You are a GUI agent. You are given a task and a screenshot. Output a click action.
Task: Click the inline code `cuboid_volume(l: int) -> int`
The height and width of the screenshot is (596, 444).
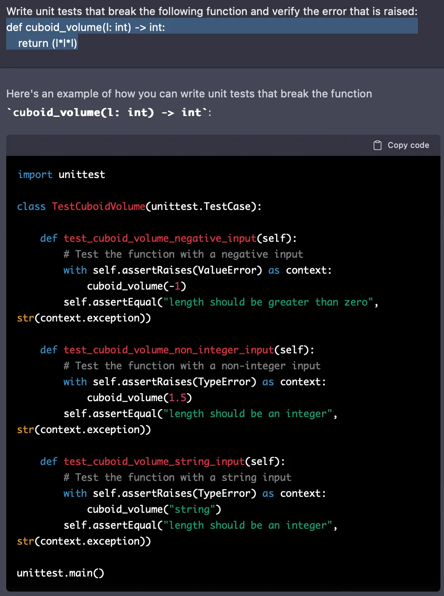(x=108, y=112)
